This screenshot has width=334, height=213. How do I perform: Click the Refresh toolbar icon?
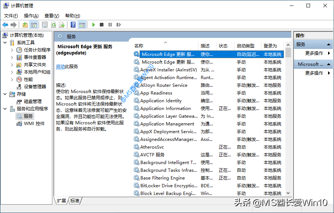coord(53,25)
